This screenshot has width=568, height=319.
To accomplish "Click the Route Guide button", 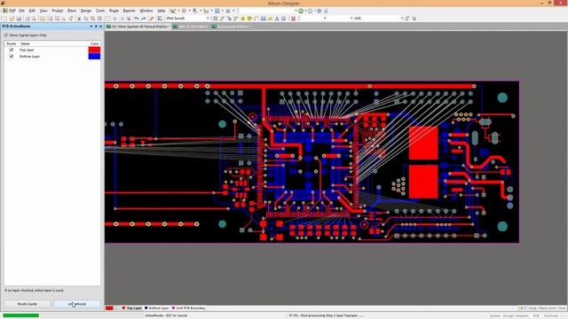I will [x=28, y=304].
